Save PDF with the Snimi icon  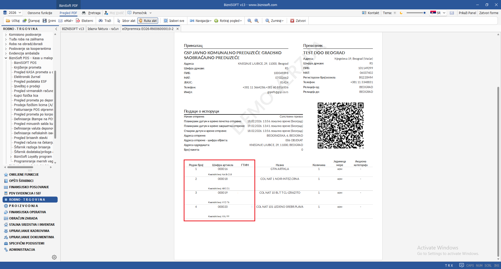point(45,21)
